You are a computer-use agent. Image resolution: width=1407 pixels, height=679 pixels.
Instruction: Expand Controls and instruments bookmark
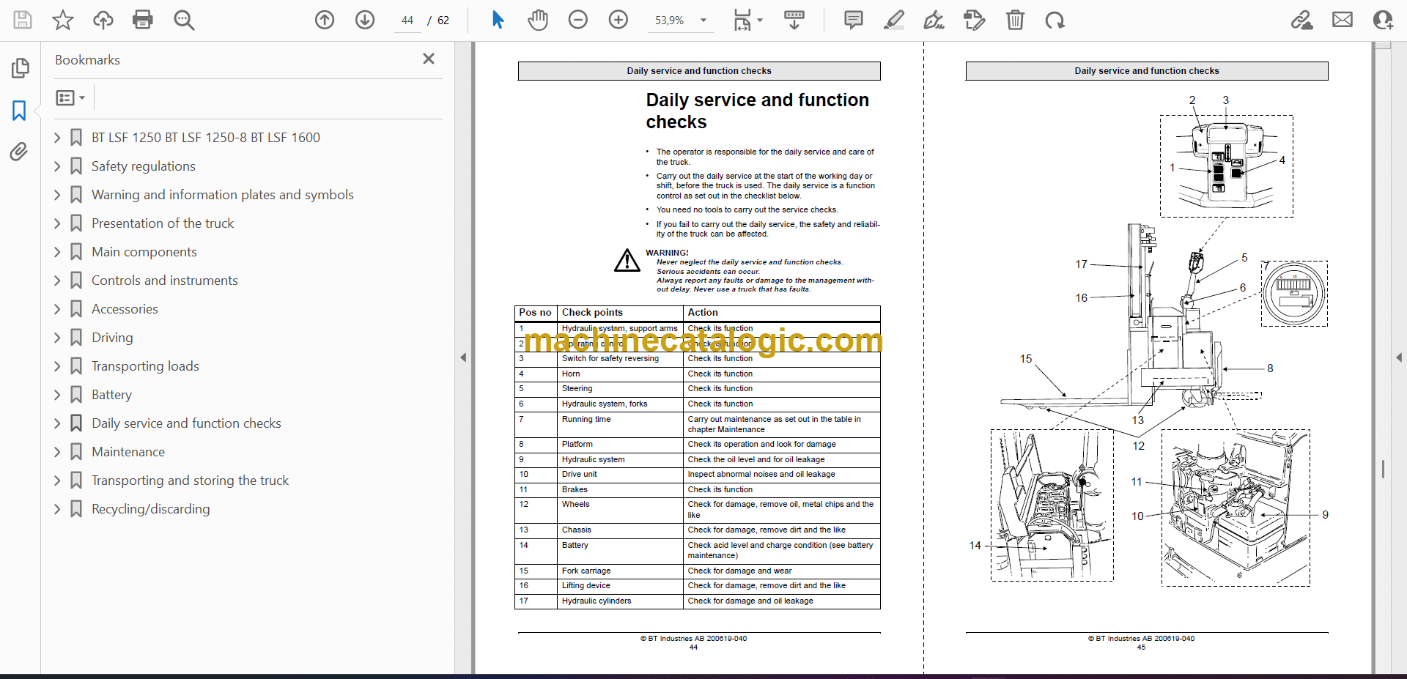[57, 281]
